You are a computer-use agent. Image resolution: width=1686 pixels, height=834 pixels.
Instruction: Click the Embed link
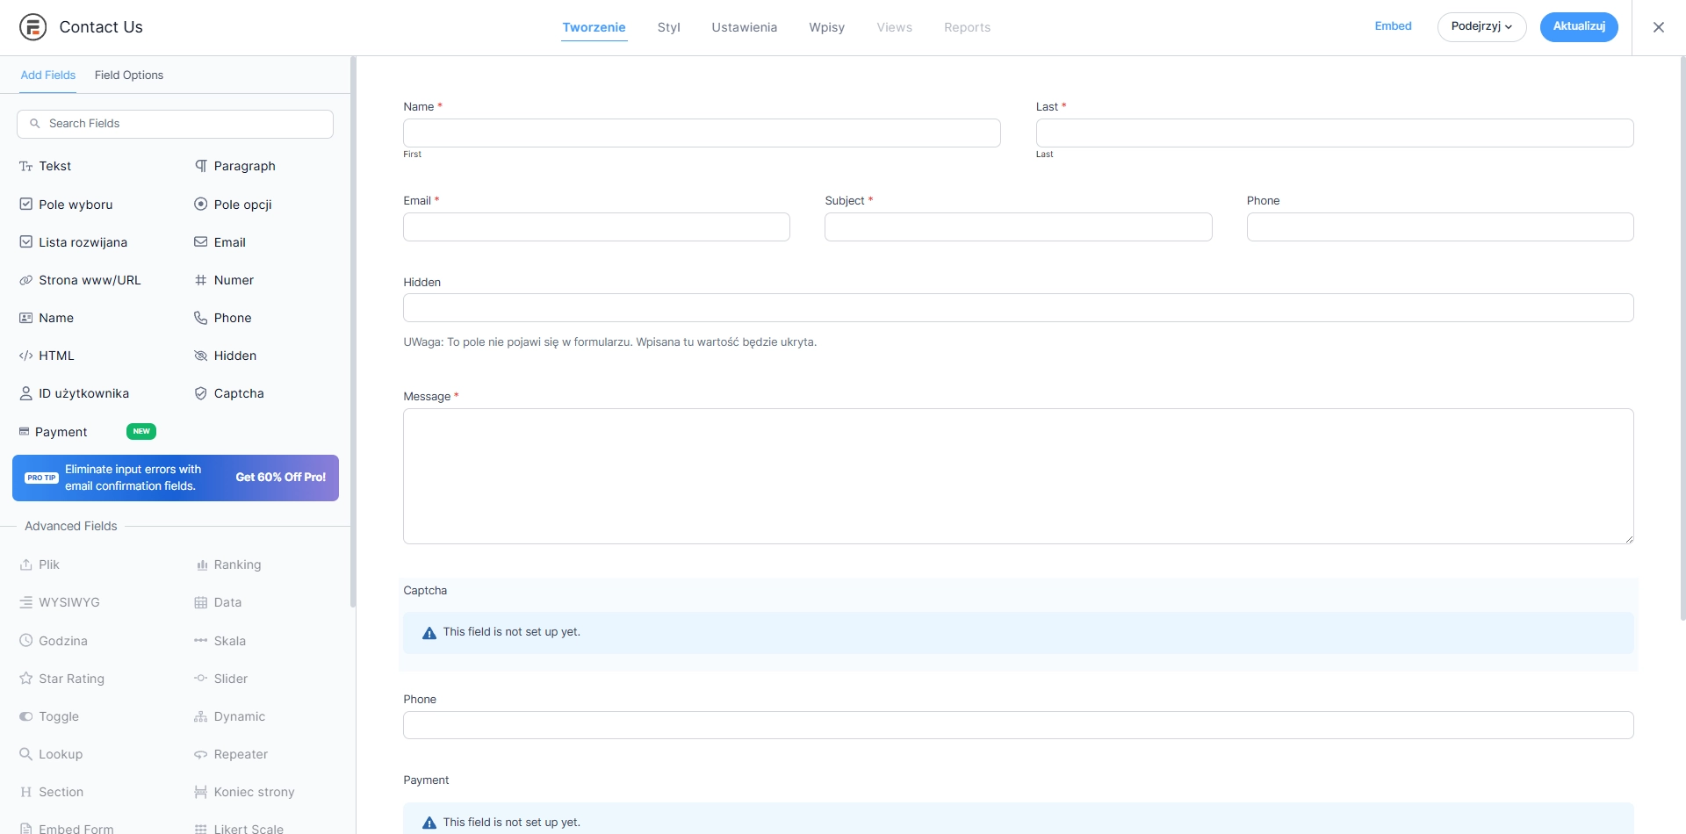click(1394, 26)
